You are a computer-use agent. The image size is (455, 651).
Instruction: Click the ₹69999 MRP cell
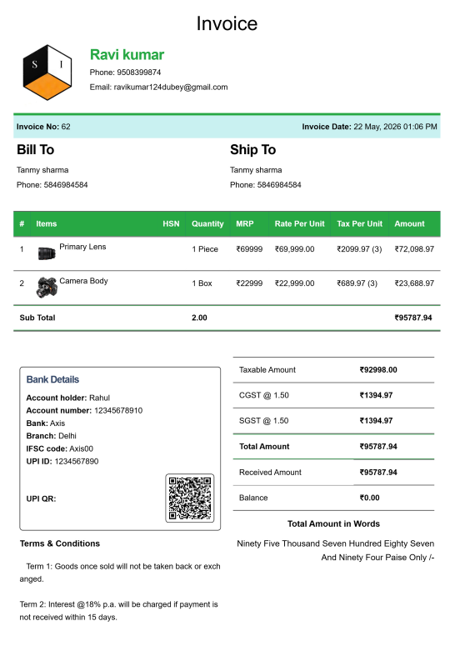[249, 249]
